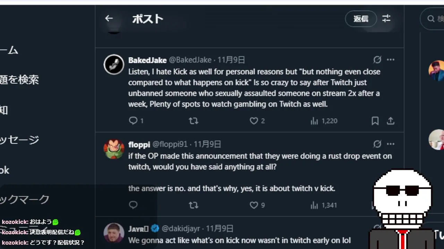Reply to floppi's post
Screen dimensions: 444x249
point(133,205)
